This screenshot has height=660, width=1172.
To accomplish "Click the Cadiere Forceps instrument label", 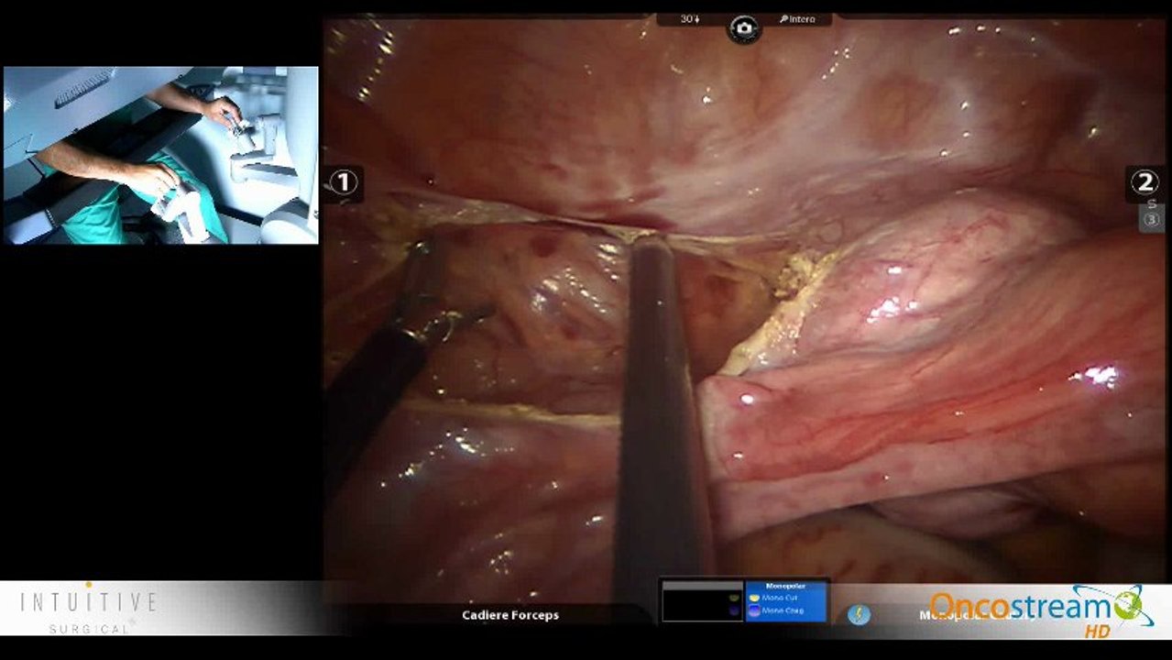I will click(510, 615).
